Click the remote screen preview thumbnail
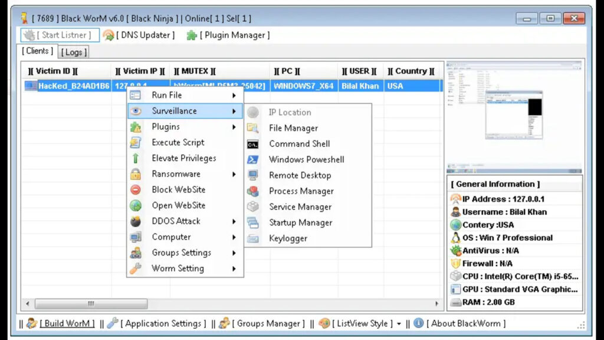The width and height of the screenshot is (604, 340). point(514,117)
